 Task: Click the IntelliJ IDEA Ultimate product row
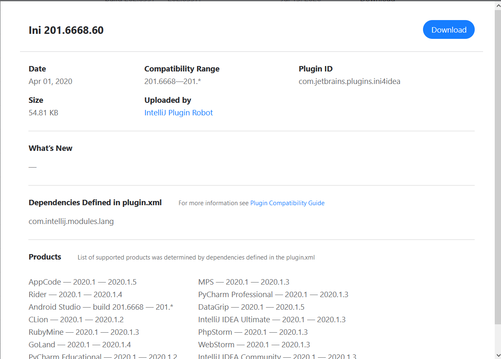272,320
